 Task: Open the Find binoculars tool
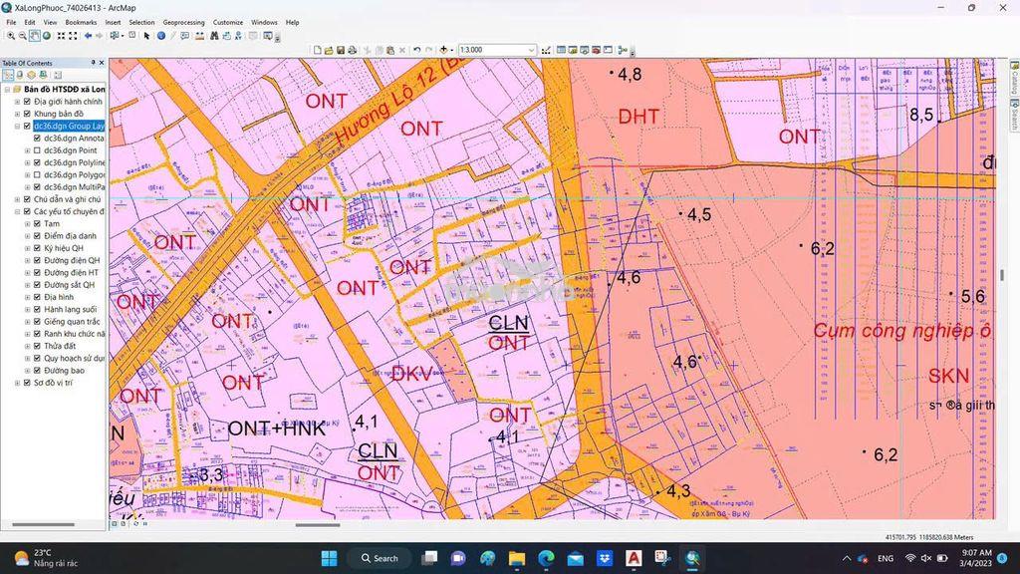tap(214, 36)
